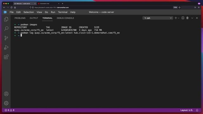Screen dimensions: 203x114
Task: Open the Go menu
Action: (x=46, y=12)
